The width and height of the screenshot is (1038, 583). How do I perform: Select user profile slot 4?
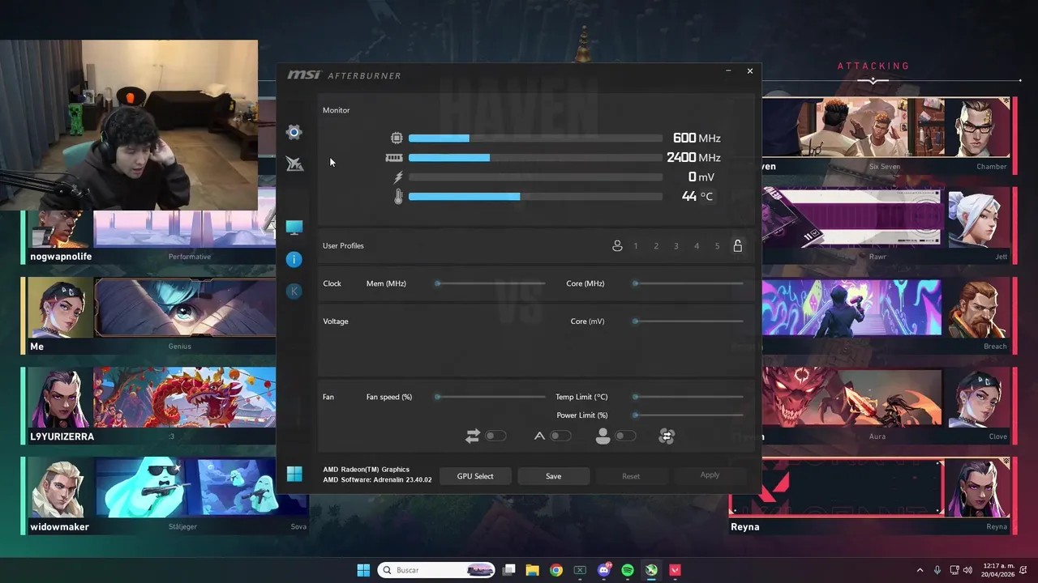(x=697, y=246)
